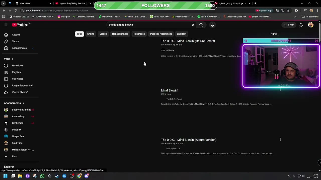Open the Windows Start menu
Viewport: 321px width, 180px height.
[5, 176]
